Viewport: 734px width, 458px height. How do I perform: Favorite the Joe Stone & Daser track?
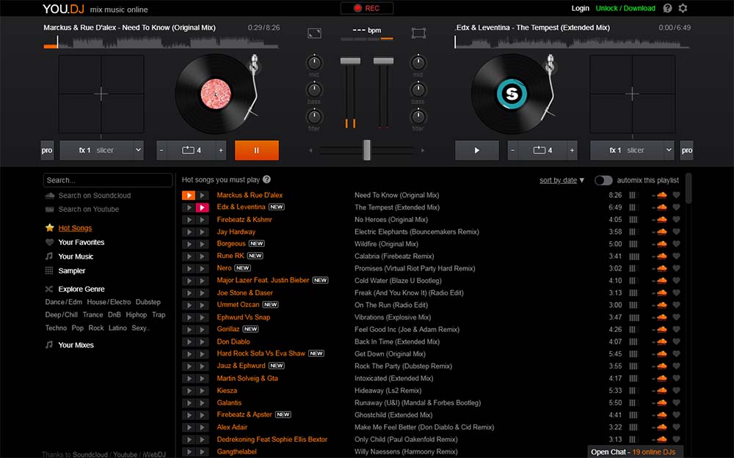[x=676, y=293]
